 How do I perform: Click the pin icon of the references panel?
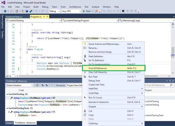[x=170, y=81]
